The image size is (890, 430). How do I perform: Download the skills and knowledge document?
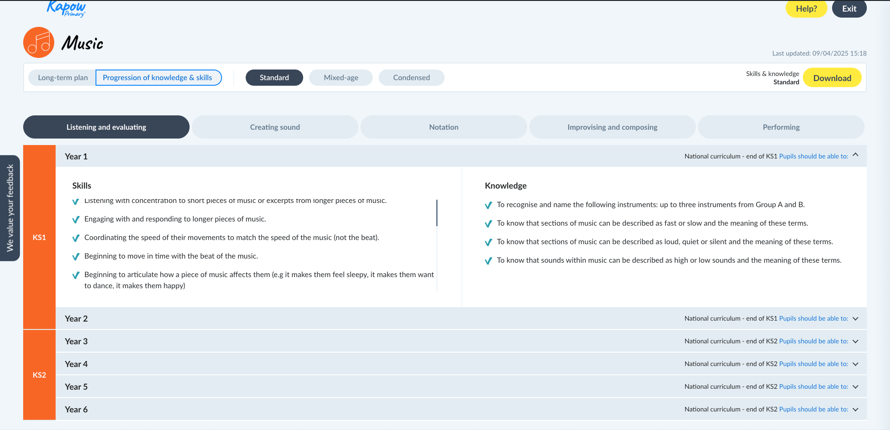832,78
